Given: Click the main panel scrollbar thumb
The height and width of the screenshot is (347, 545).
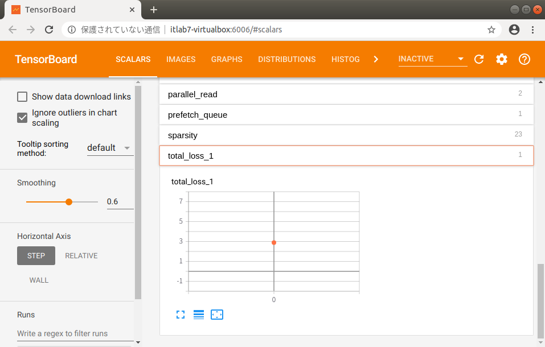Looking at the screenshot, I should click(540, 301).
